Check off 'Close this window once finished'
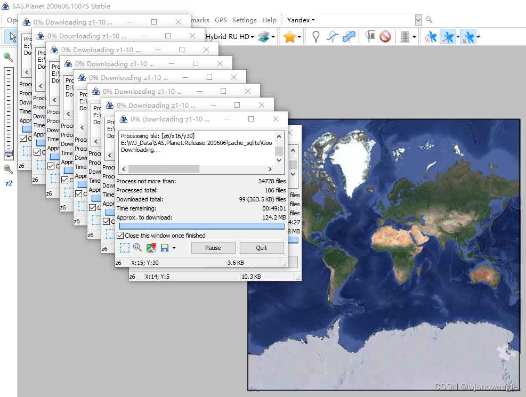The width and height of the screenshot is (526, 397). tap(120, 236)
